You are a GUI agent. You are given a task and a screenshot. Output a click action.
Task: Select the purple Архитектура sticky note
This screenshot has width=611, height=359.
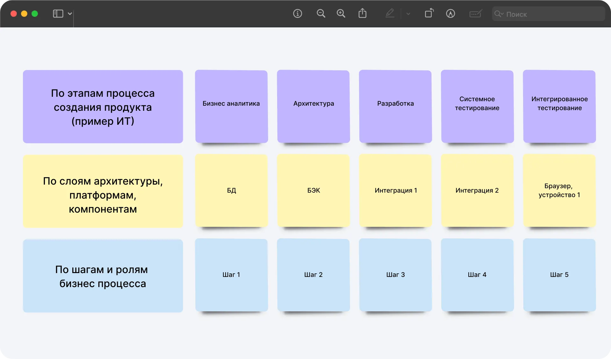[x=313, y=106]
